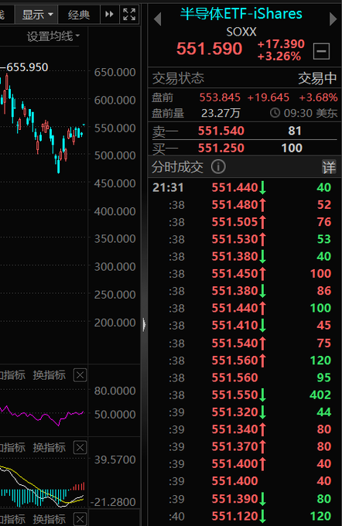
Task: Click the panel splitter collapse handle
Action: [x=144, y=324]
